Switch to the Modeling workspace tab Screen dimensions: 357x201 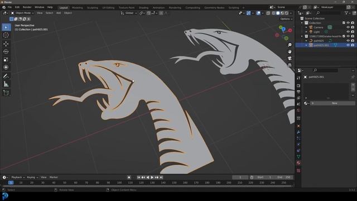[x=78, y=7]
